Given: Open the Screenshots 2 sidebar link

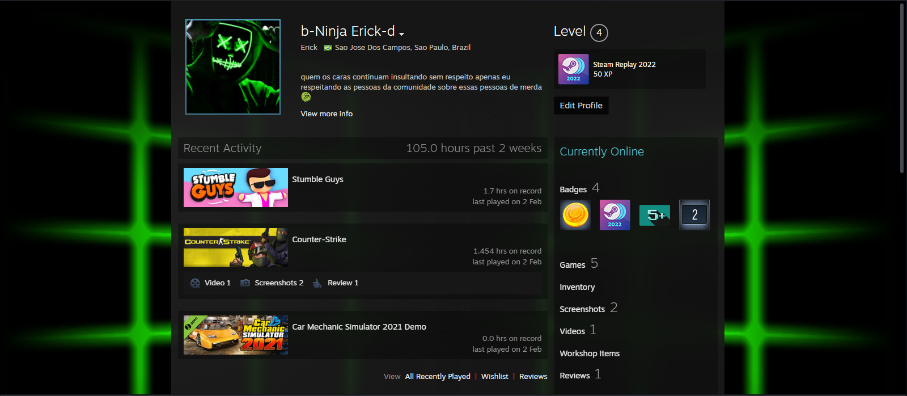Looking at the screenshot, I should click(x=588, y=308).
